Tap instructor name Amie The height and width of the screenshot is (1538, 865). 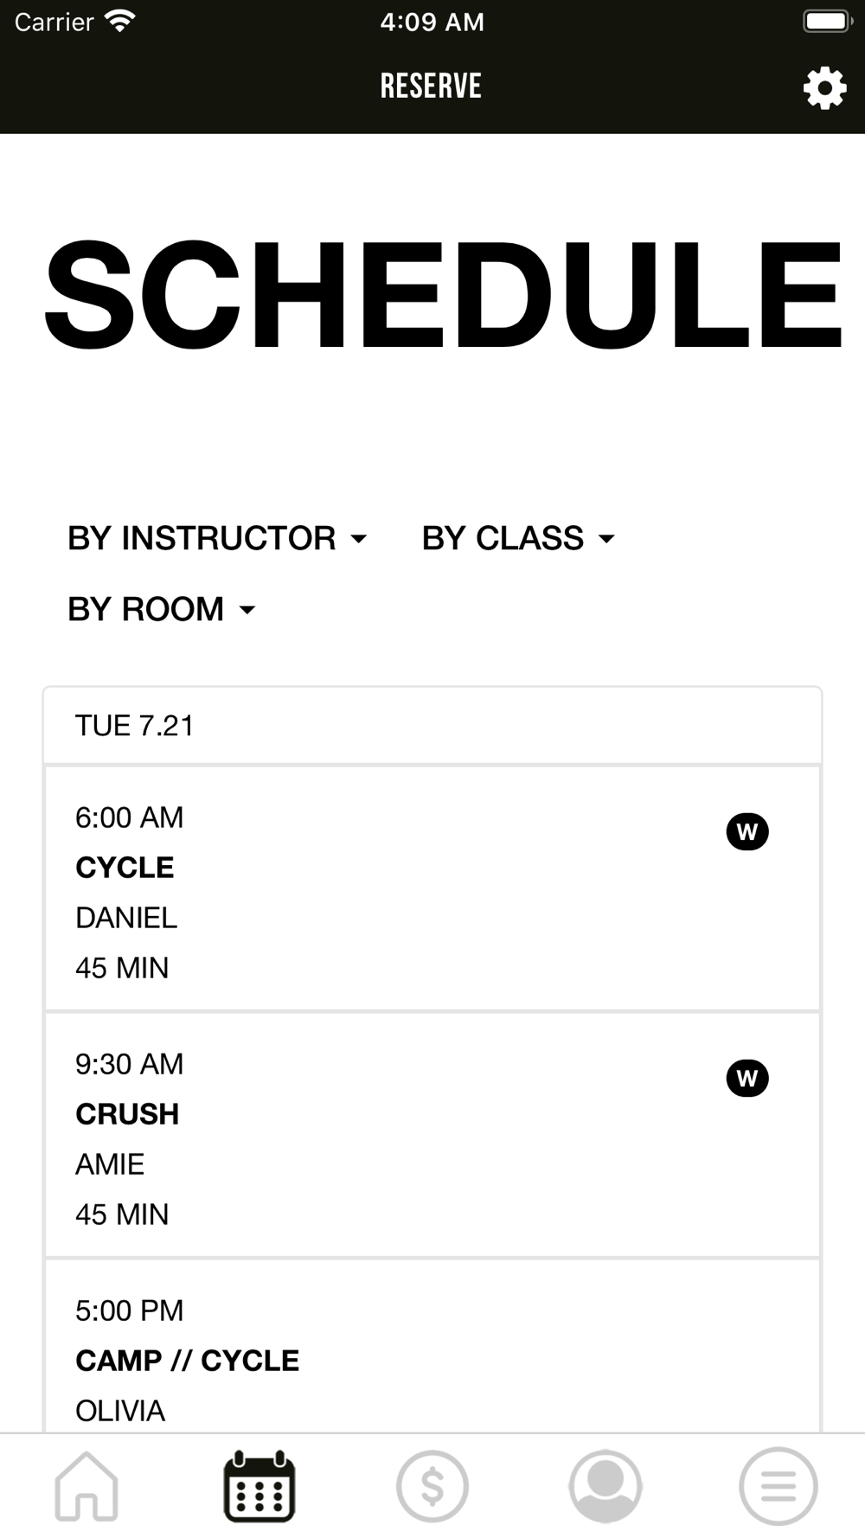click(110, 1164)
